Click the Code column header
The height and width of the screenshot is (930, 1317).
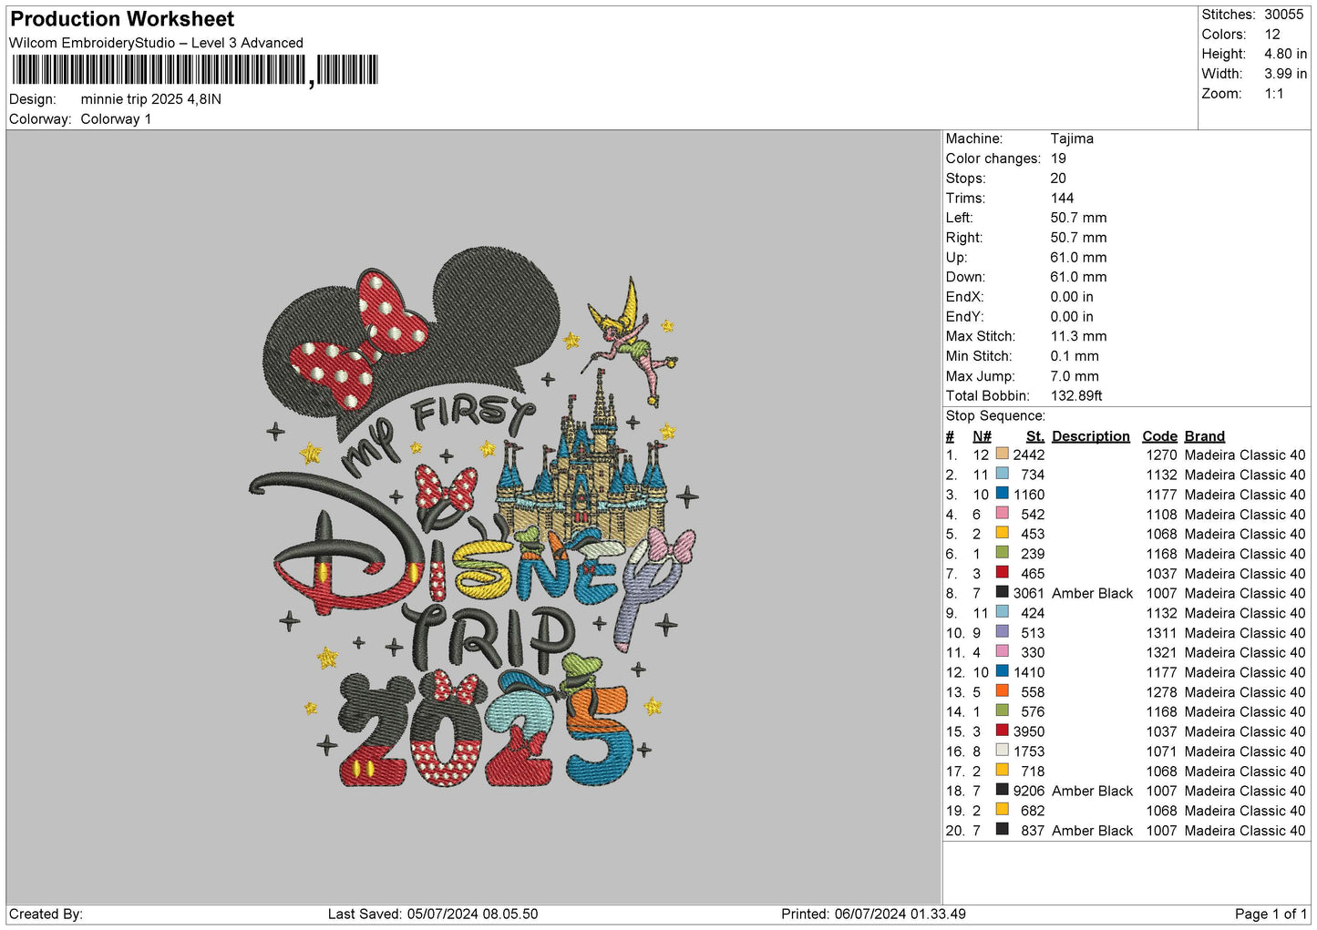[1159, 436]
